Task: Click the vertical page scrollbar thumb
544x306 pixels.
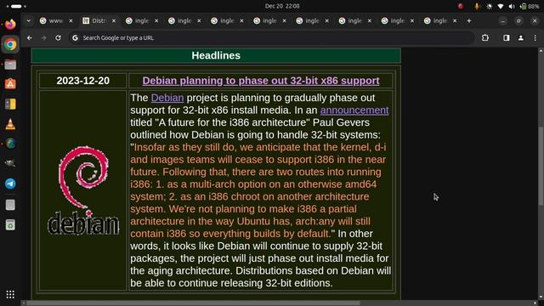Action: pos(541,167)
